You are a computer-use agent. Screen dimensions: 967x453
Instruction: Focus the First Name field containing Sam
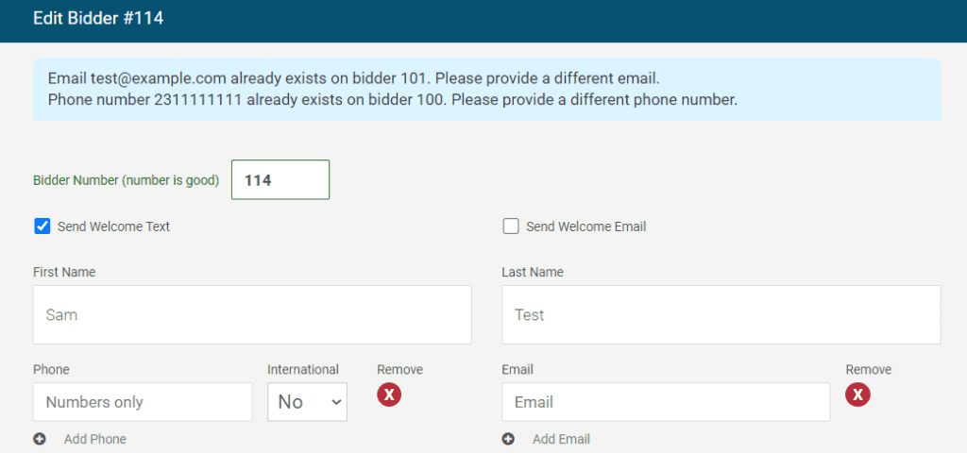pos(251,315)
